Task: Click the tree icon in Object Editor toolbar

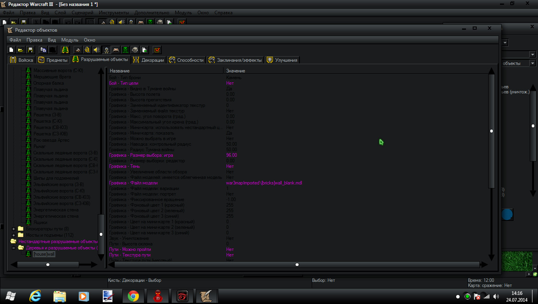Action: (65, 50)
